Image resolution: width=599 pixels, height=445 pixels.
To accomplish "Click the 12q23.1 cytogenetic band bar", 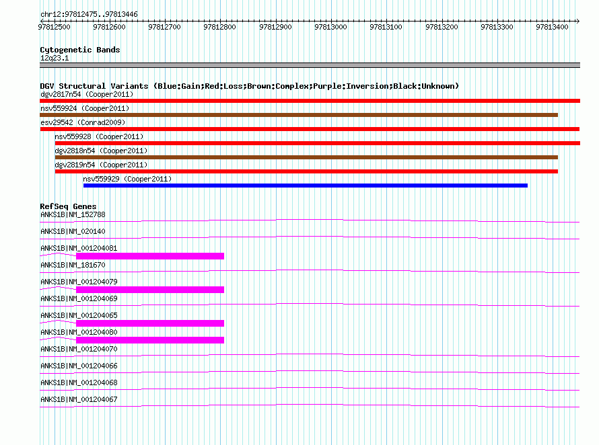I will pyautogui.click(x=310, y=65).
